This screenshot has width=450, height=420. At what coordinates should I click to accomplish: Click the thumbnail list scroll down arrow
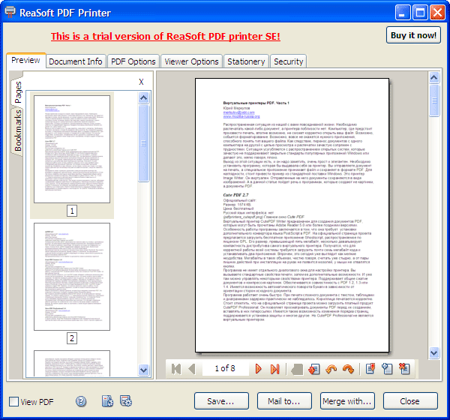click(144, 370)
